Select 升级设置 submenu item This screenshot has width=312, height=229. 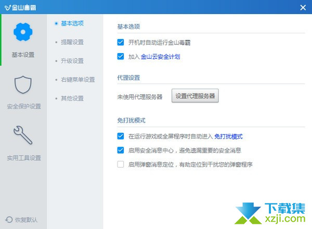point(72,61)
